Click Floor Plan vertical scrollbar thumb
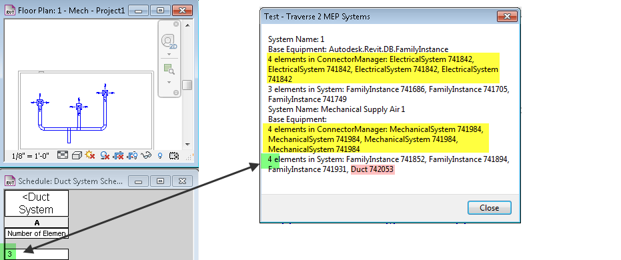 (187, 85)
